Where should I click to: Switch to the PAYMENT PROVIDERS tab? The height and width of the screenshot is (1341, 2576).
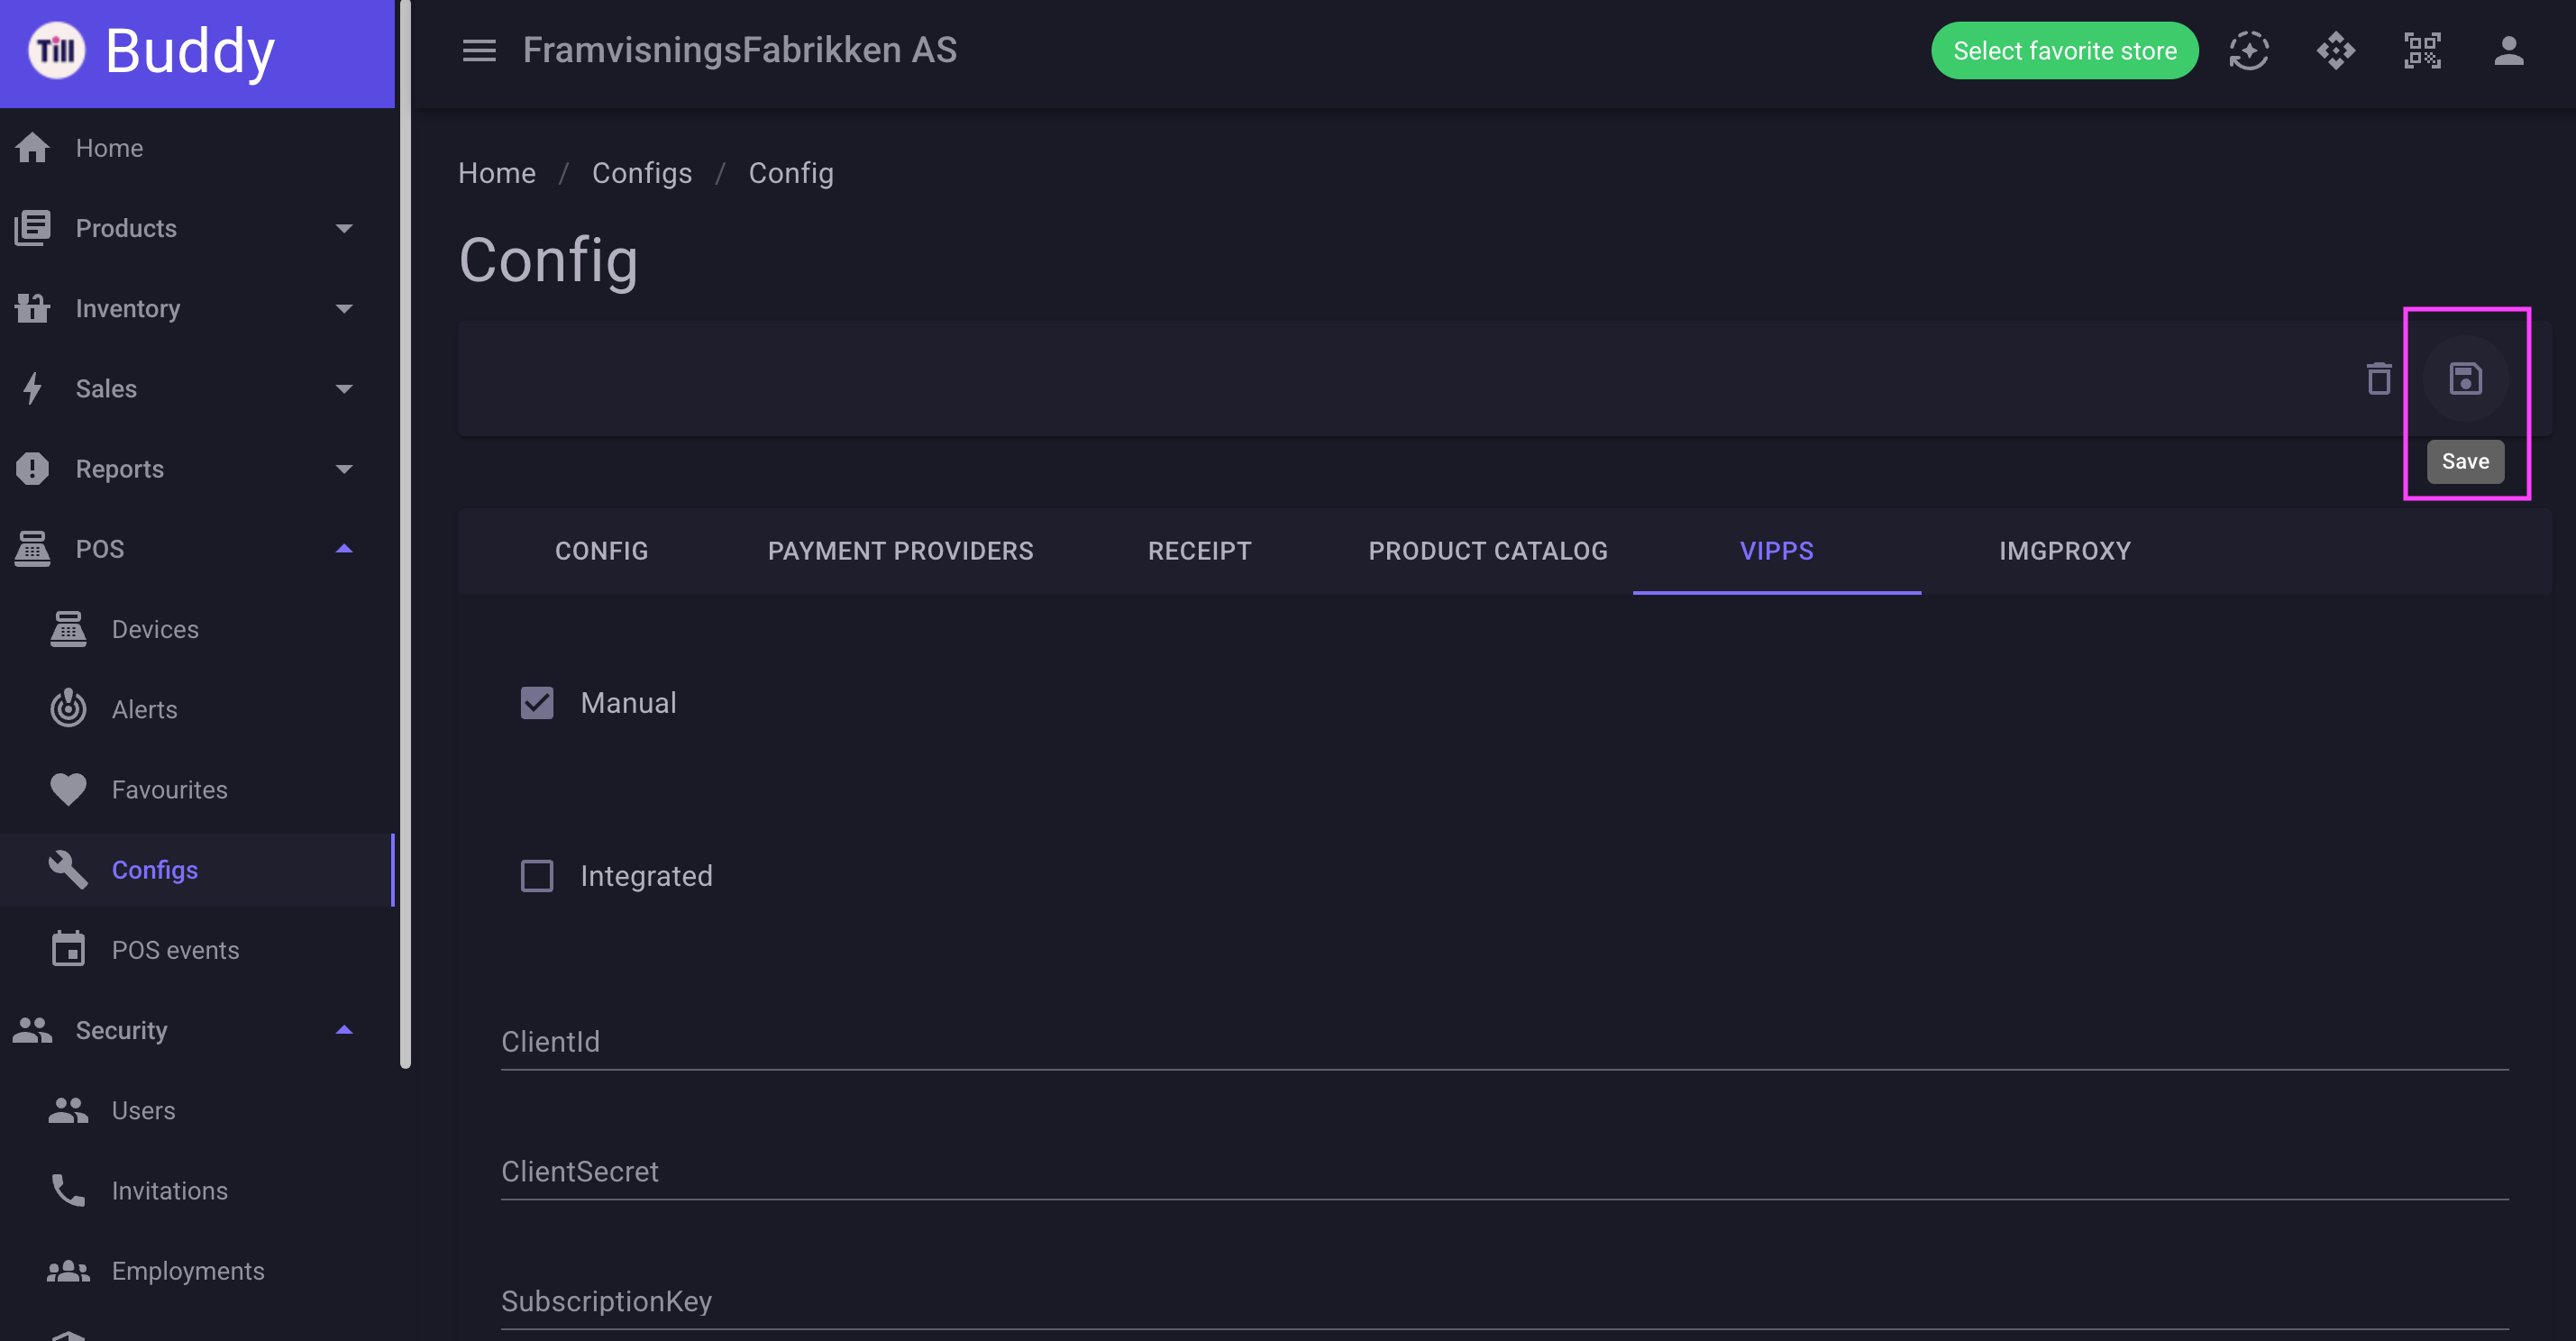tap(900, 551)
